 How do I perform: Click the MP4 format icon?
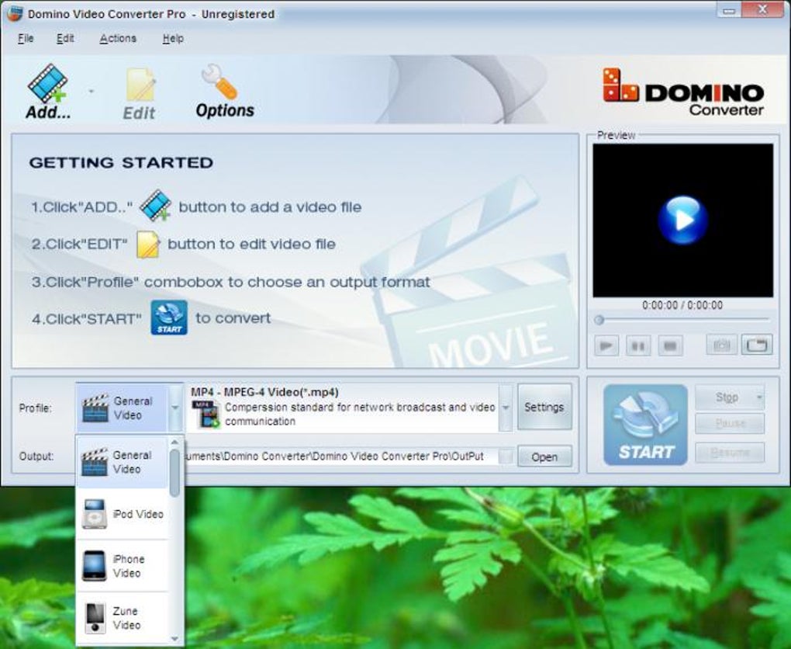point(206,415)
